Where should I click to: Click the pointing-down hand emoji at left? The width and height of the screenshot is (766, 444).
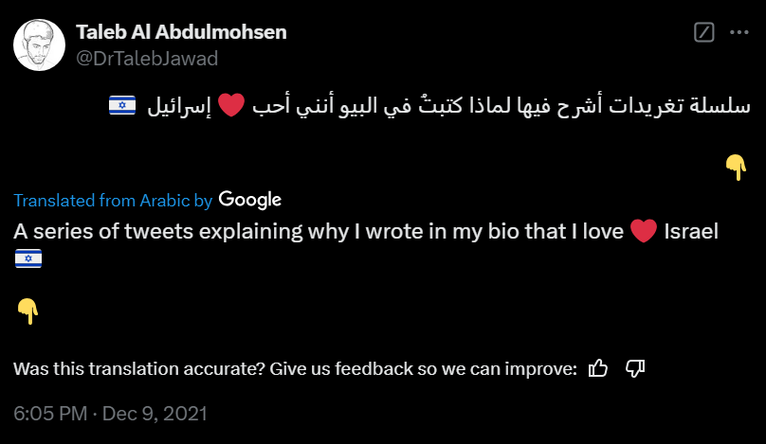[27, 309]
